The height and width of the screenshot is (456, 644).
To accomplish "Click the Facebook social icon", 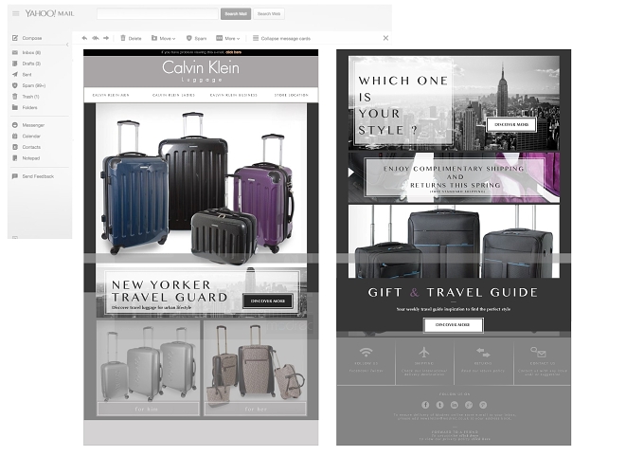I will (x=425, y=405).
